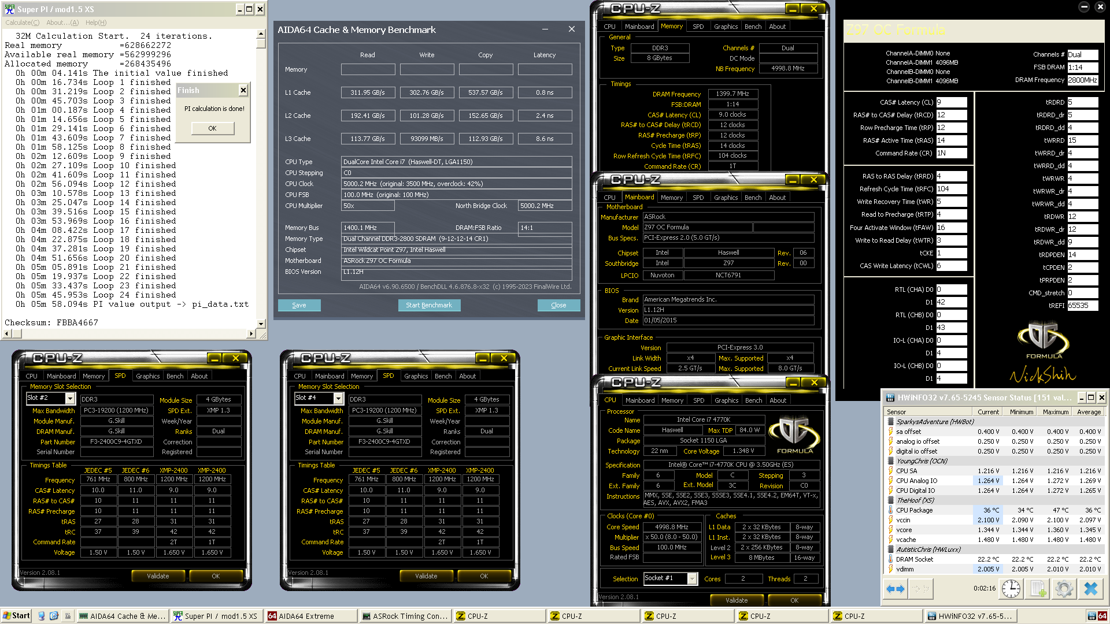
Task: Minimize ASRock Timing Configurator window
Action: click(x=1084, y=7)
